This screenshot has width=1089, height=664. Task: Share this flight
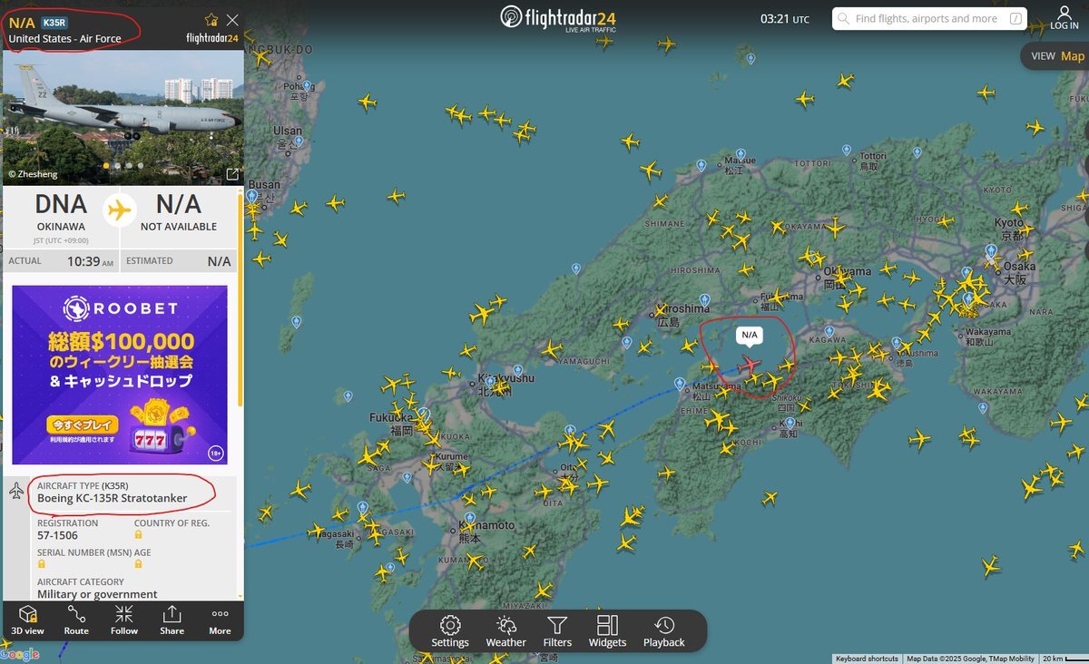(172, 620)
